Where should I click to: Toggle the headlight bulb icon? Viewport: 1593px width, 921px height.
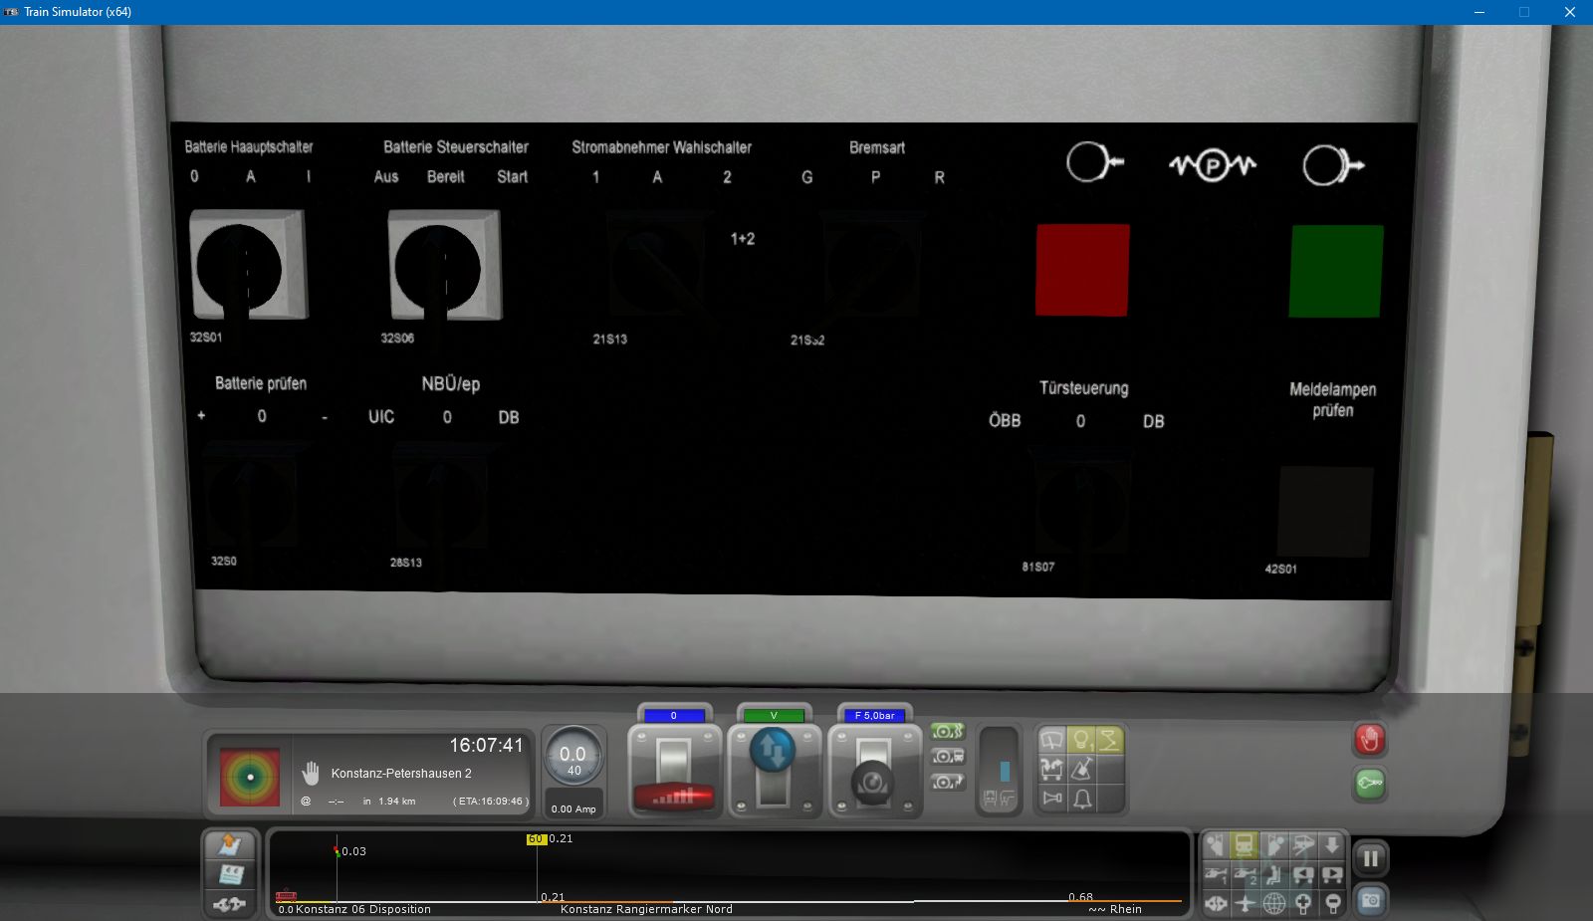pos(1081,741)
